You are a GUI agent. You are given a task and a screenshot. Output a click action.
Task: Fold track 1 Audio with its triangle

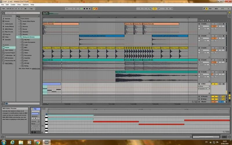tap(199, 24)
